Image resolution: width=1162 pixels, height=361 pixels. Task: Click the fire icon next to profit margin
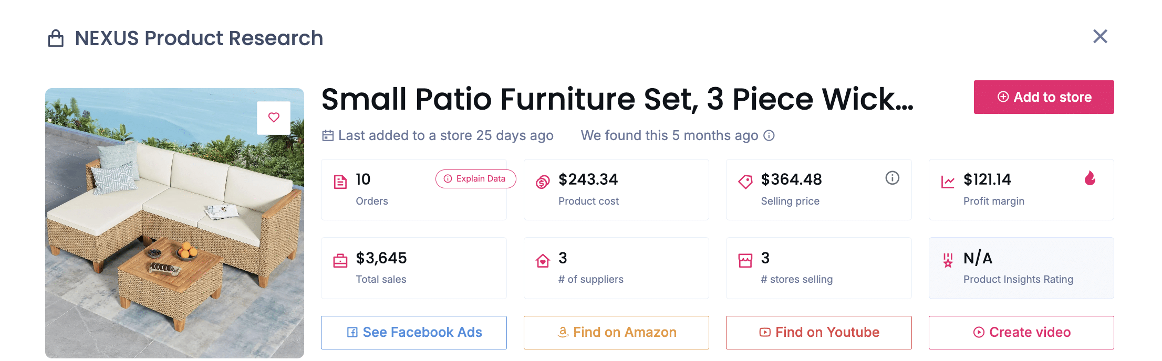click(x=1091, y=179)
